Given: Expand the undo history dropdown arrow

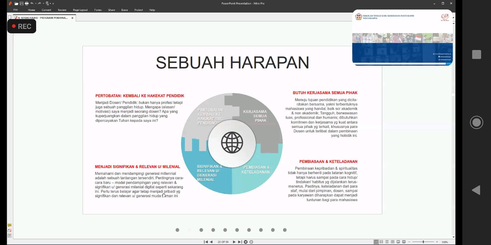Looking at the screenshot, I should 35,3.
